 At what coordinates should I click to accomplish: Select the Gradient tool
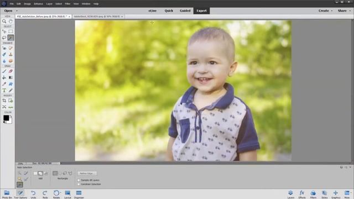[x=11, y=77]
